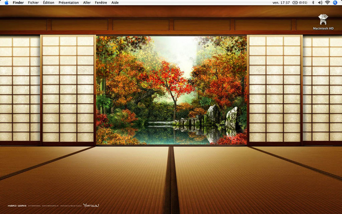Click the Yoritsuki logo on the wallpaper
This screenshot has height=214, width=342.
point(91,205)
